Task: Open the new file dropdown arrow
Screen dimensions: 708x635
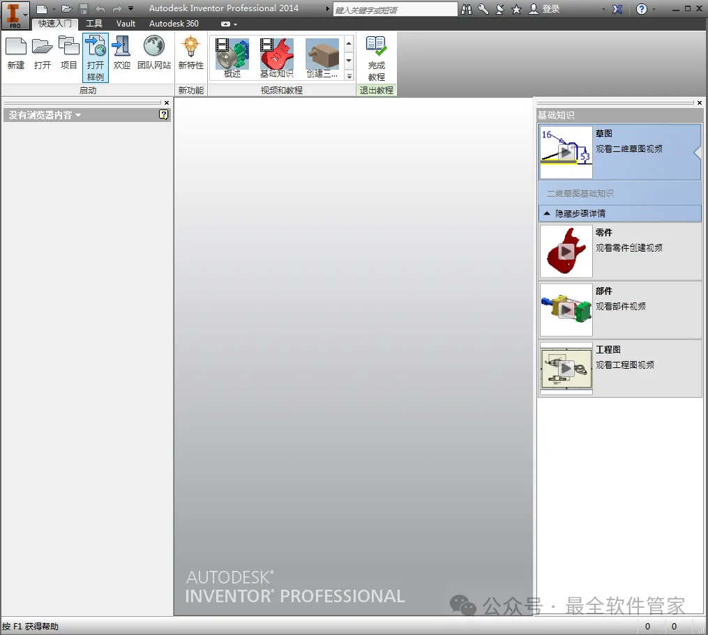Action: (53, 9)
